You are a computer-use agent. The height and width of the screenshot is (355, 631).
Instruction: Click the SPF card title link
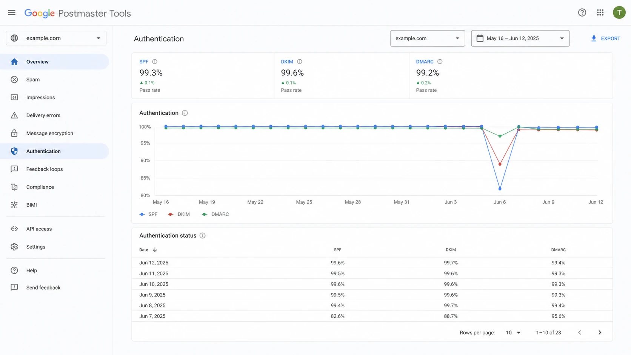[x=144, y=61]
